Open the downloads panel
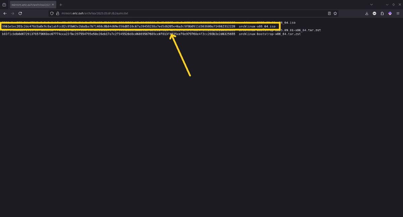This screenshot has height=217, width=403. coord(367,13)
